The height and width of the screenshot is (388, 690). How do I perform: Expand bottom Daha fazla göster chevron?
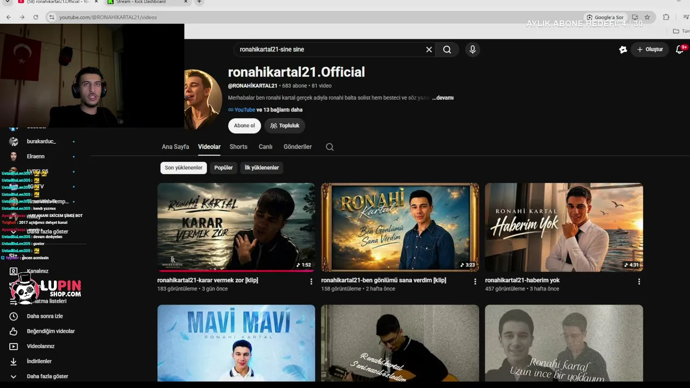13,377
